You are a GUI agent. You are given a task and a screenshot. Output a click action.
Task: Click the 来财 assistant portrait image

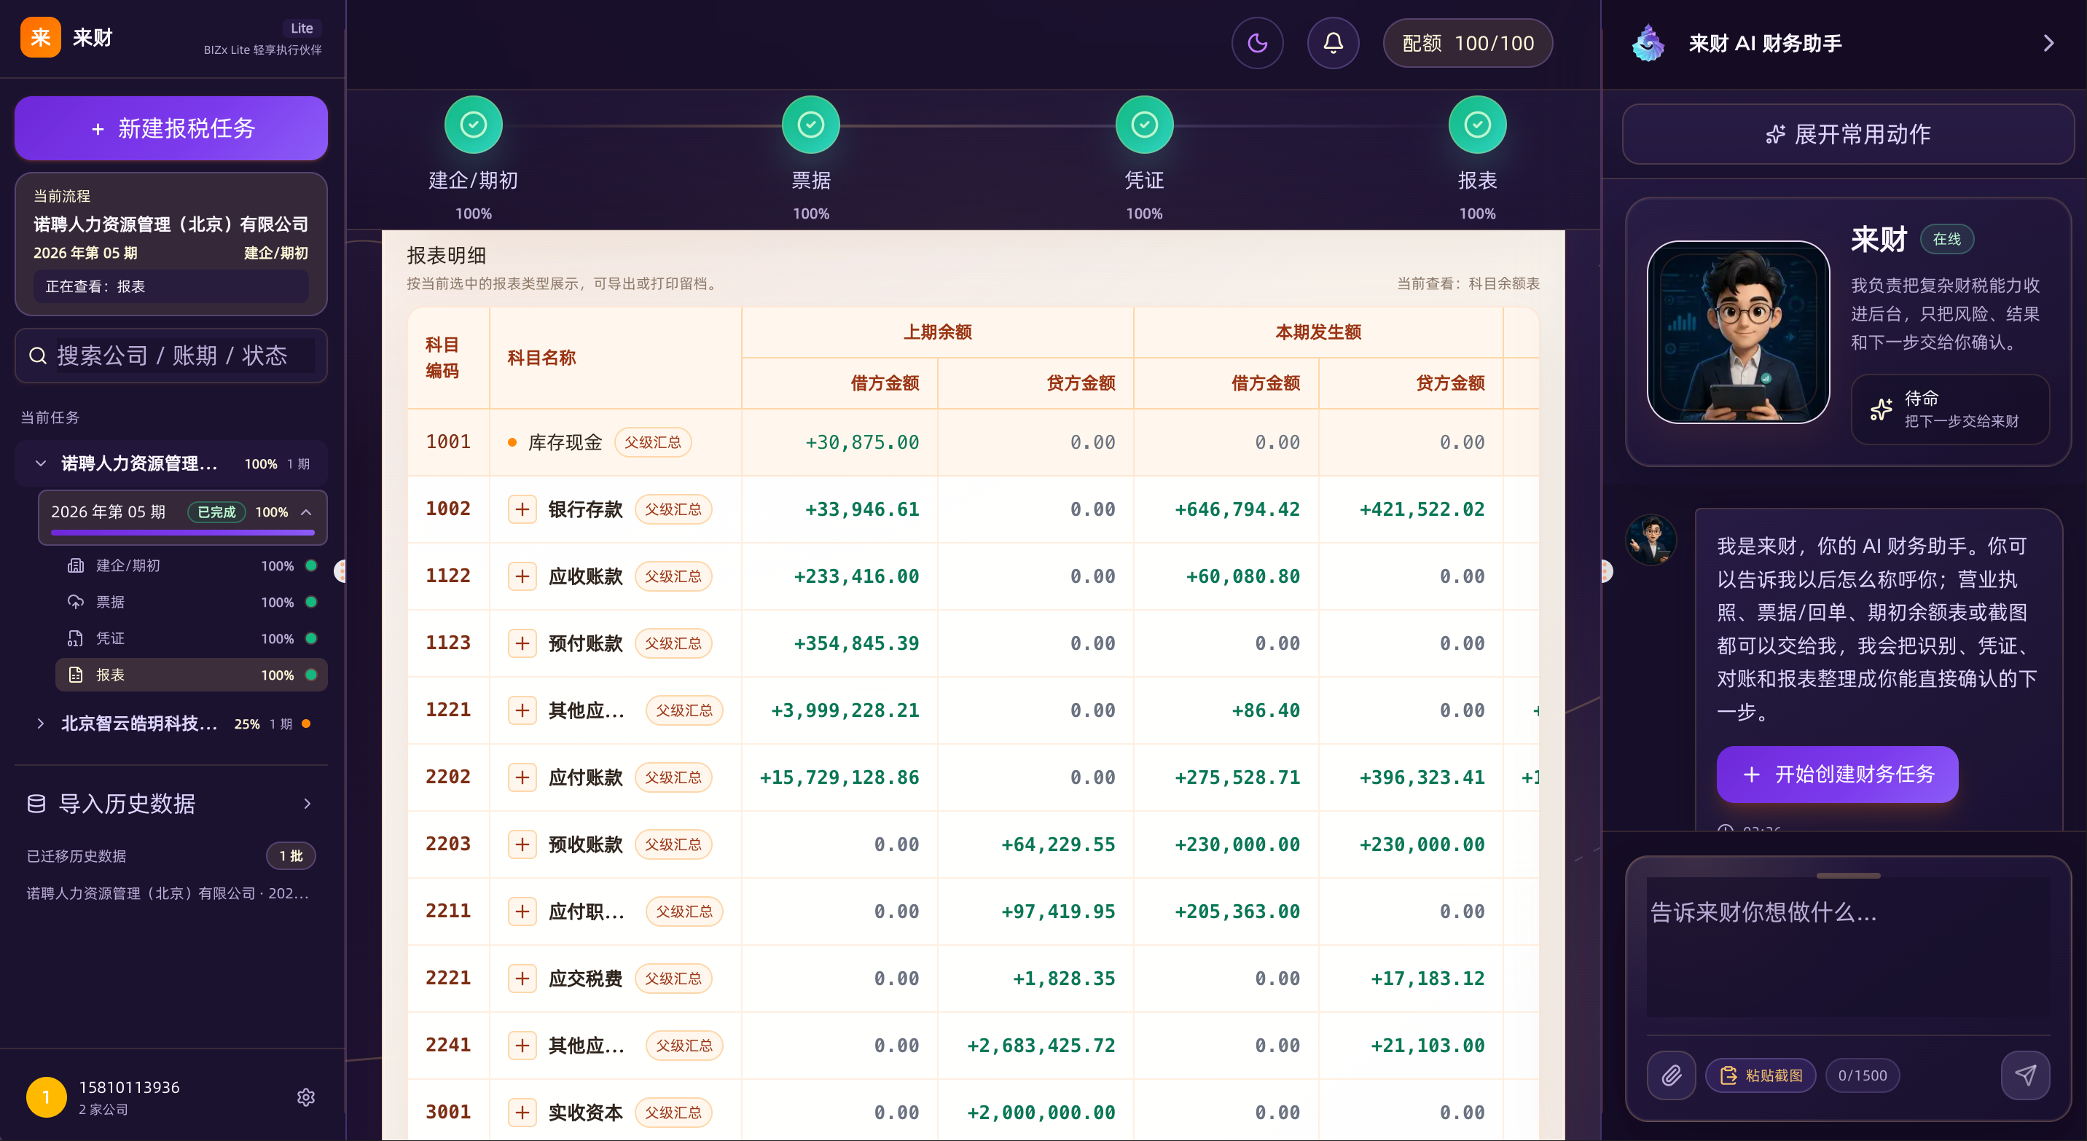pyautogui.click(x=1738, y=332)
